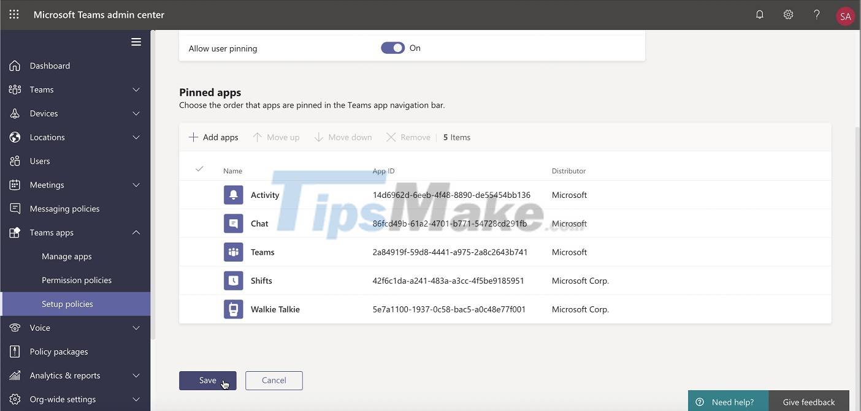Viewport: 861px width, 411px height.
Task: Expand the Teams sidebar section
Action: click(136, 89)
